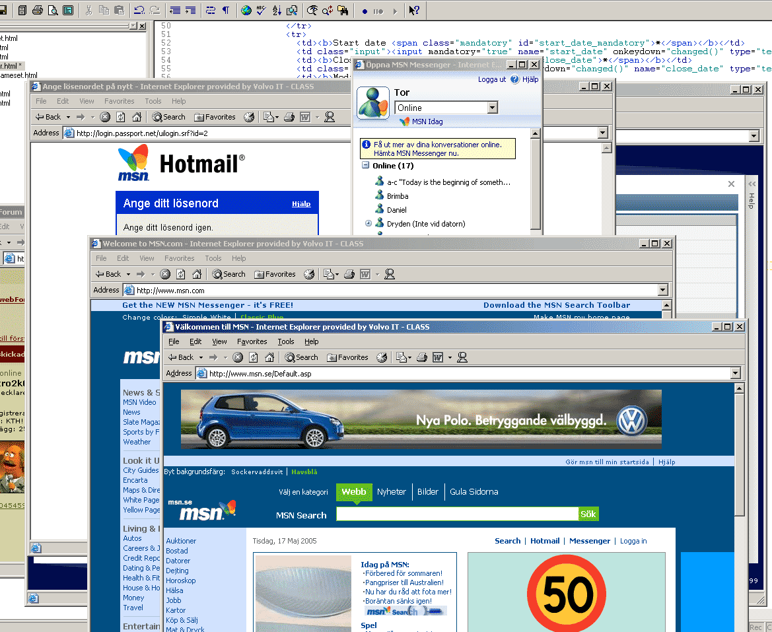Click Print icon in Hotmail login window toolbar
This screenshot has width=772, height=632.
[x=289, y=117]
